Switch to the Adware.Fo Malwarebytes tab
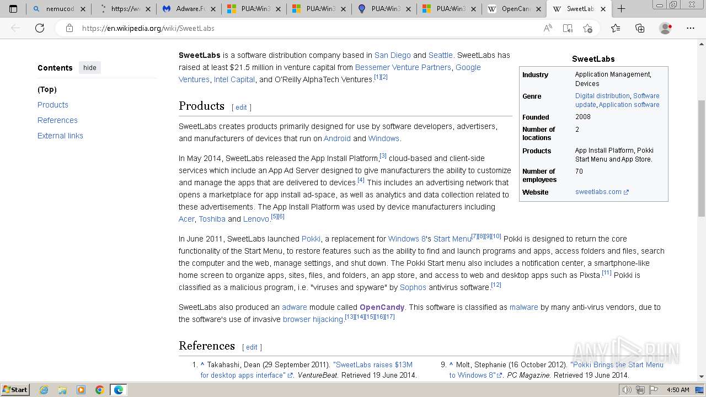The height and width of the screenshot is (397, 706). [x=189, y=9]
